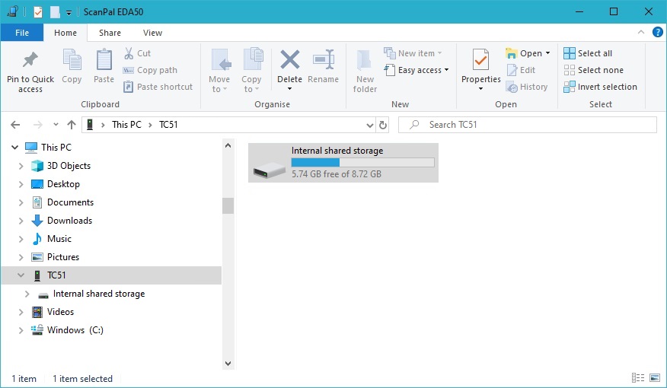Open the Help question mark icon
667x388 pixels.
(657, 32)
